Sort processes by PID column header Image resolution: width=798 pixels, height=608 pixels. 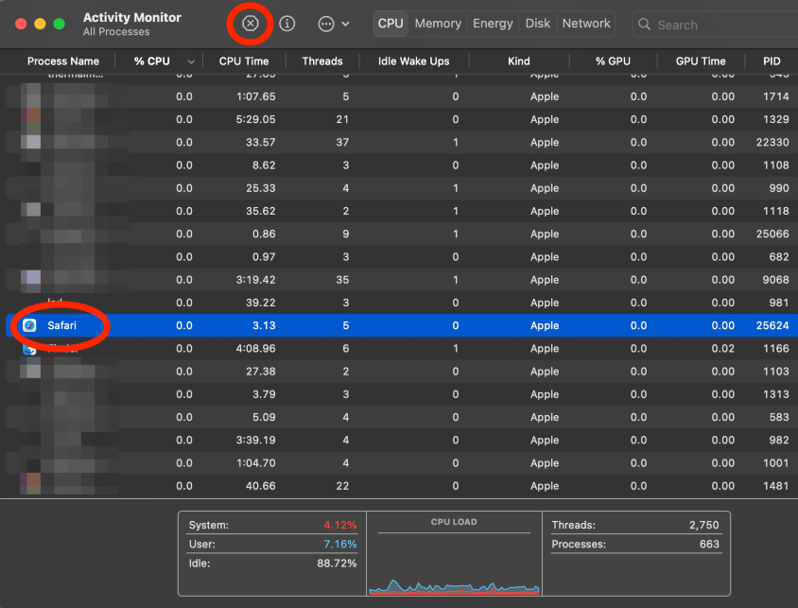[772, 61]
